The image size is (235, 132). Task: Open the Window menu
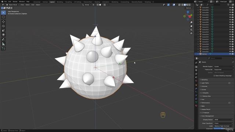pos(22,1)
